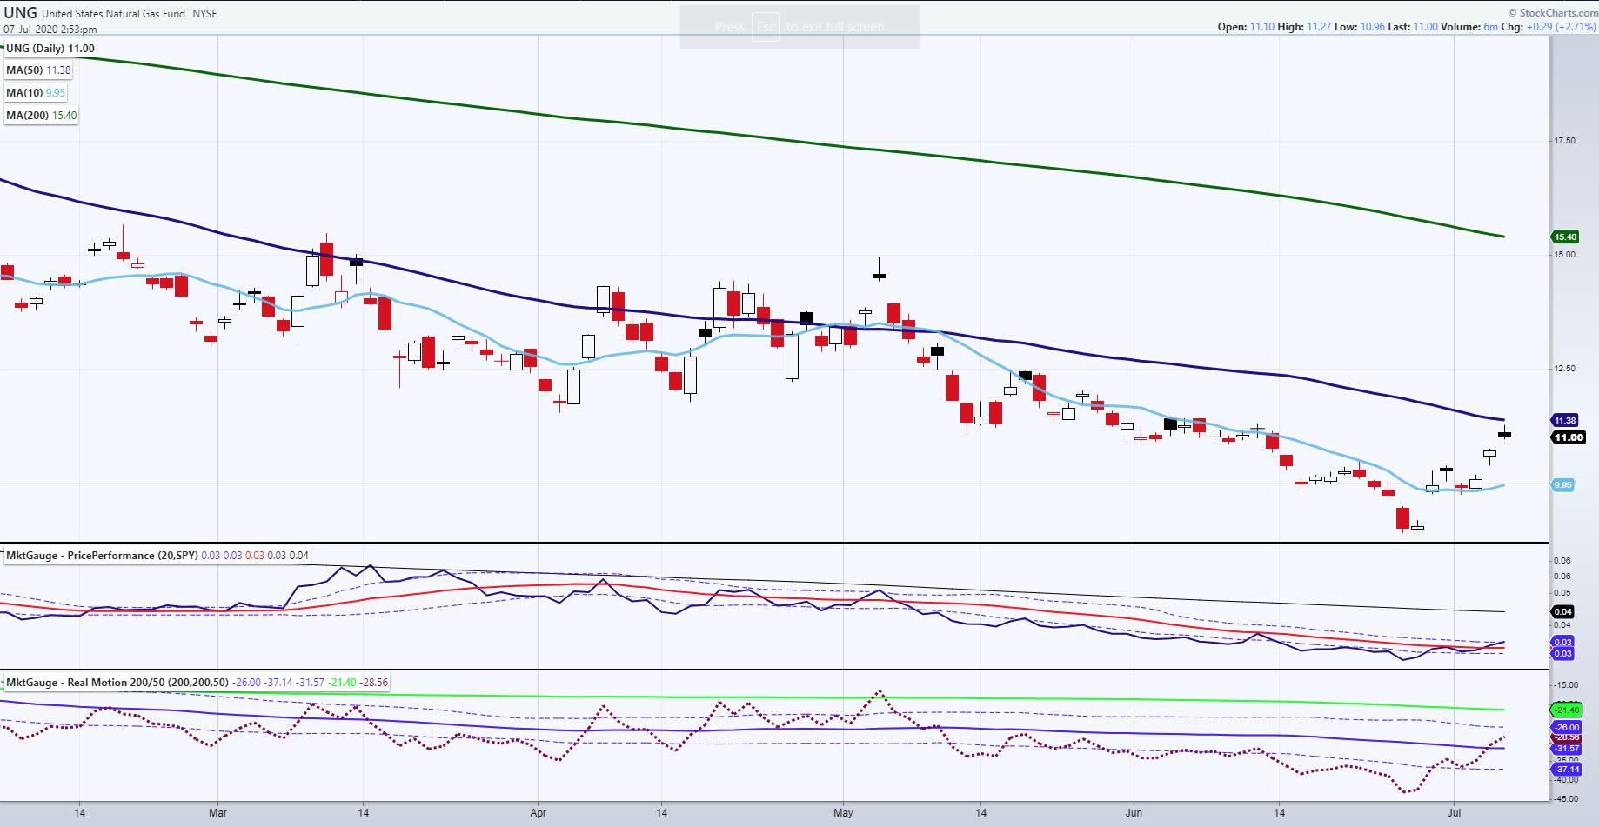Click the May label on date axis
The height and width of the screenshot is (827, 1599).
pyautogui.click(x=843, y=813)
